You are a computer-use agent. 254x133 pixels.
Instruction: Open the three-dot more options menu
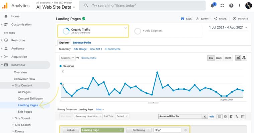click(239, 6)
